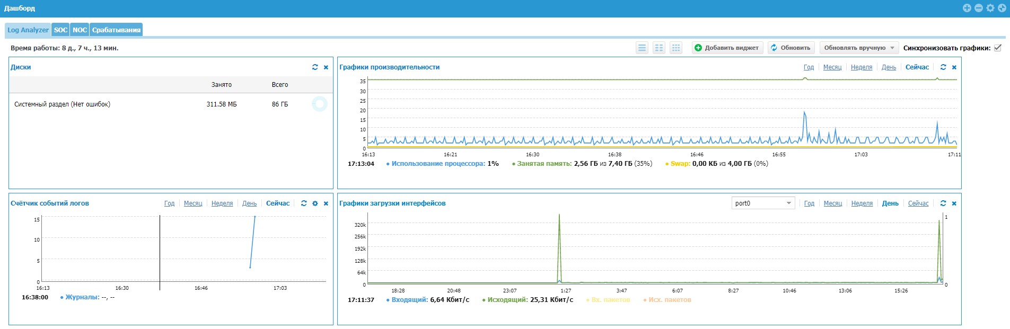Toggle Swap series in performance legend
This screenshot has width=1010, height=329.
pyautogui.click(x=716, y=164)
